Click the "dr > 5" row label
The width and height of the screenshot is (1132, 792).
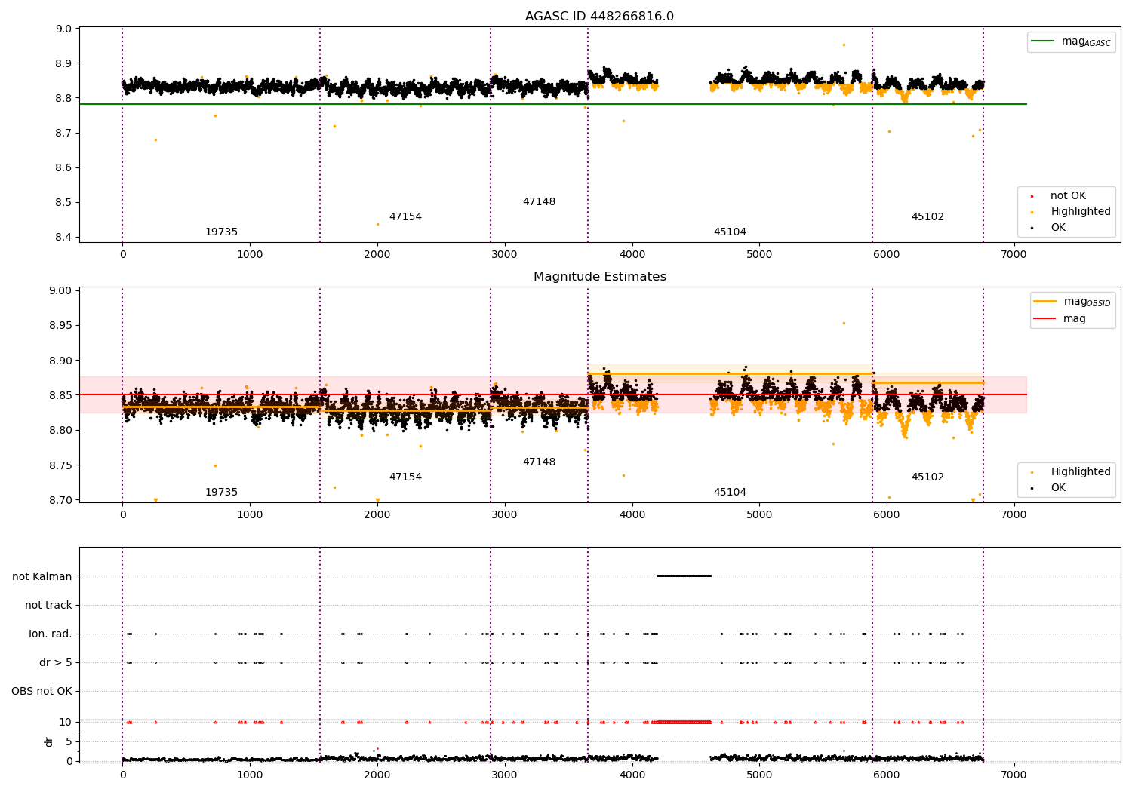56,662
